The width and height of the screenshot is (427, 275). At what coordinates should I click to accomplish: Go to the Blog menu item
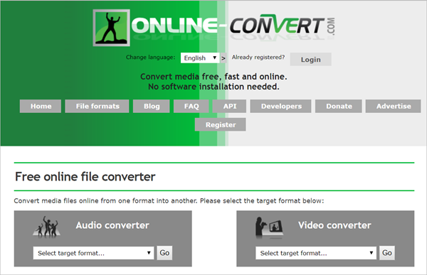[x=152, y=106]
